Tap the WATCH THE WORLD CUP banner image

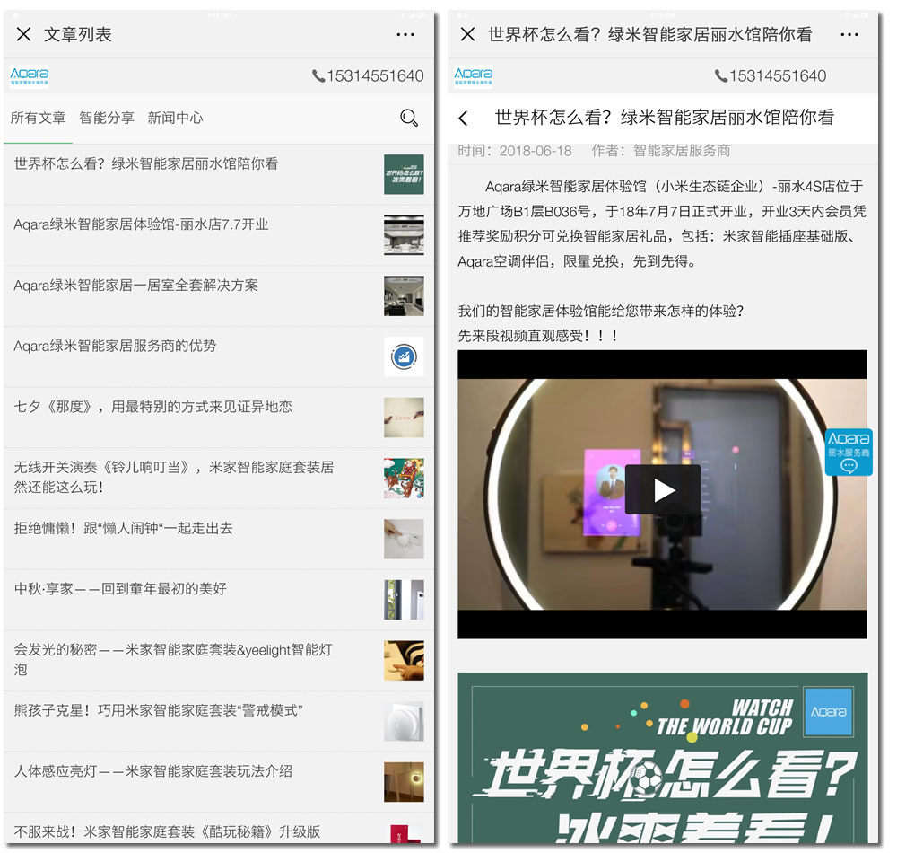pos(663,758)
